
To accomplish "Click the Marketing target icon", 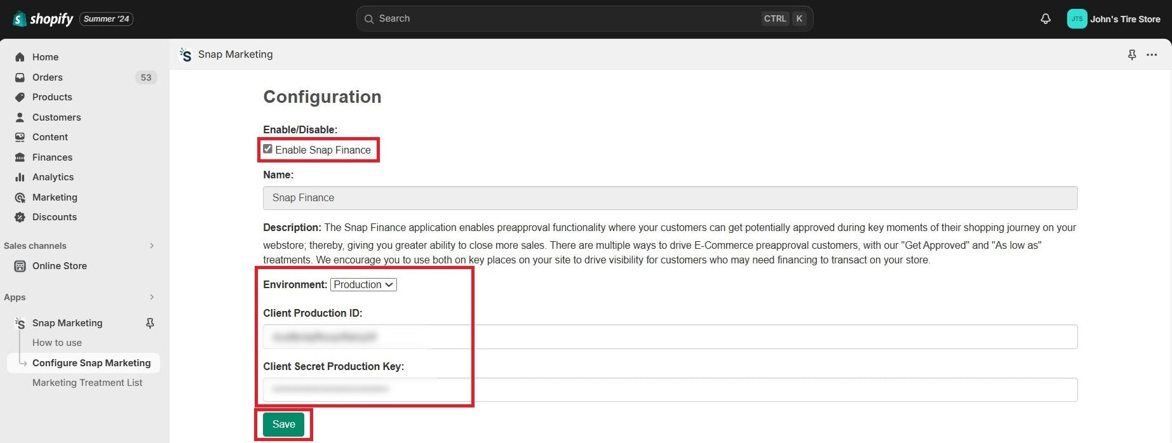I will 20,197.
